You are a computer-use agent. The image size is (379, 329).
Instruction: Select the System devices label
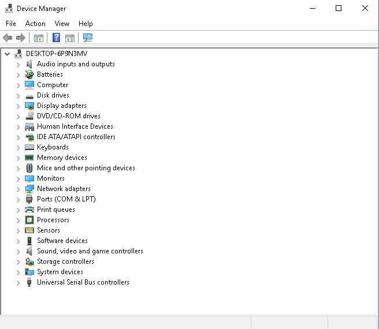[x=60, y=272]
